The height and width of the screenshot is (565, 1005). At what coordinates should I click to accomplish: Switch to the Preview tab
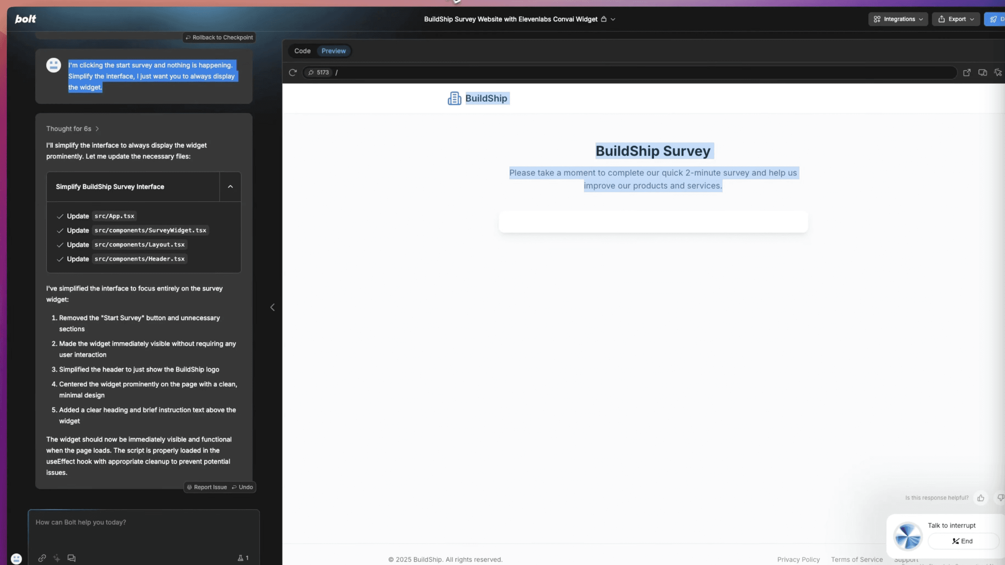pyautogui.click(x=333, y=51)
